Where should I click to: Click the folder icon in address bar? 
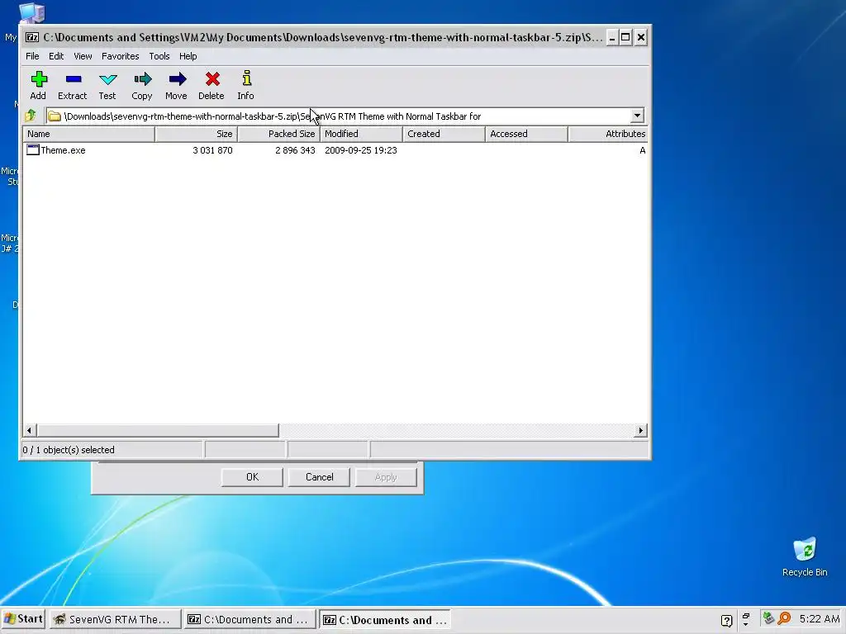coord(54,116)
